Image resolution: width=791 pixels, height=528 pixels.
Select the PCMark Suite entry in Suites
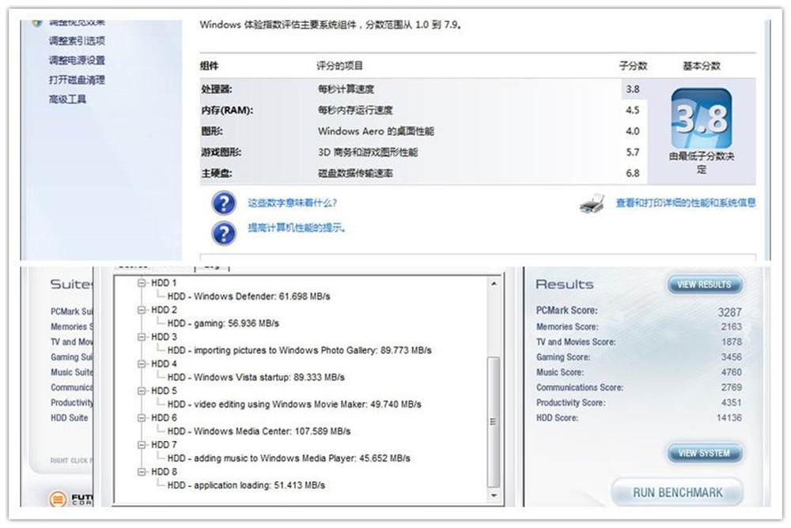tap(72, 311)
